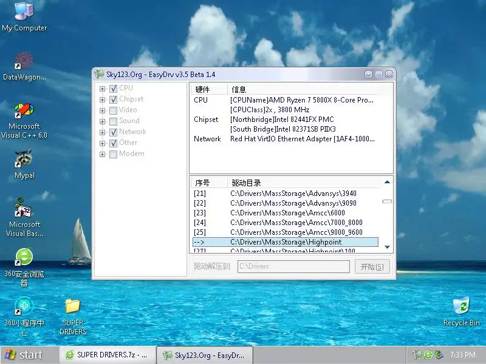Expand the Chipset tree node

[102, 99]
